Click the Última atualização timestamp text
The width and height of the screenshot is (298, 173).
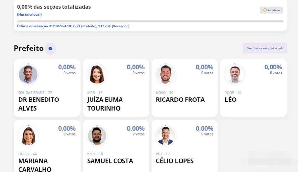73,26
